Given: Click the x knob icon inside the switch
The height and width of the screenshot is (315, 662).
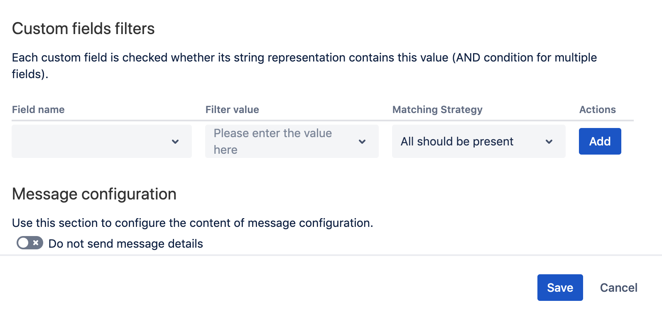Looking at the screenshot, I should 36,243.
